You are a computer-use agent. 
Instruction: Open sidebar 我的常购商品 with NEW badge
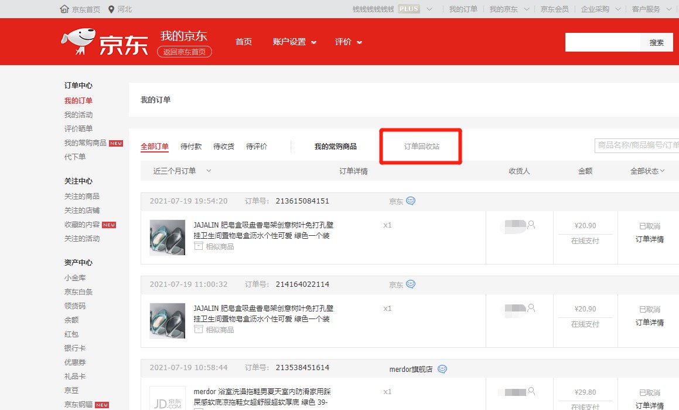86,143
